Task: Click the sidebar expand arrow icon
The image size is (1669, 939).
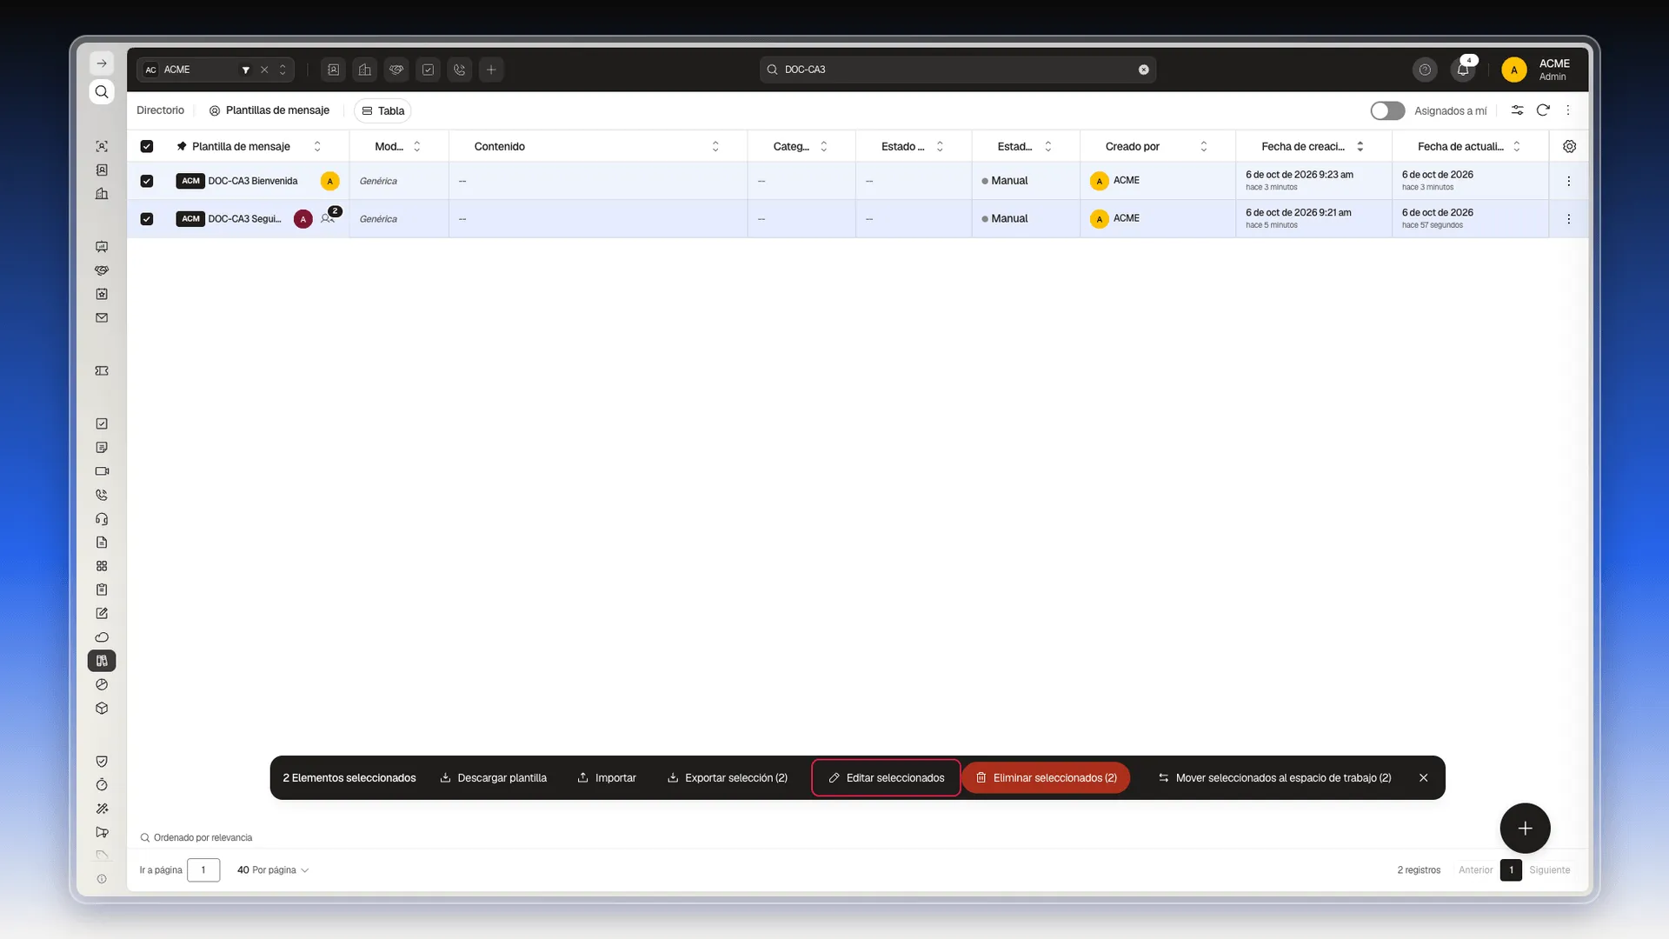Action: 102,63
